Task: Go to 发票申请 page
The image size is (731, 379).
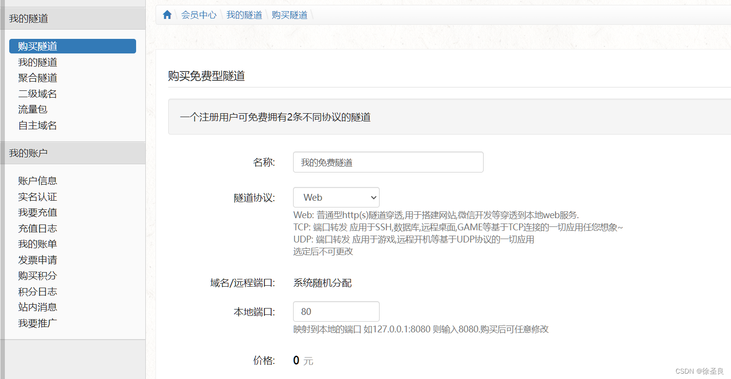Action: 38,260
